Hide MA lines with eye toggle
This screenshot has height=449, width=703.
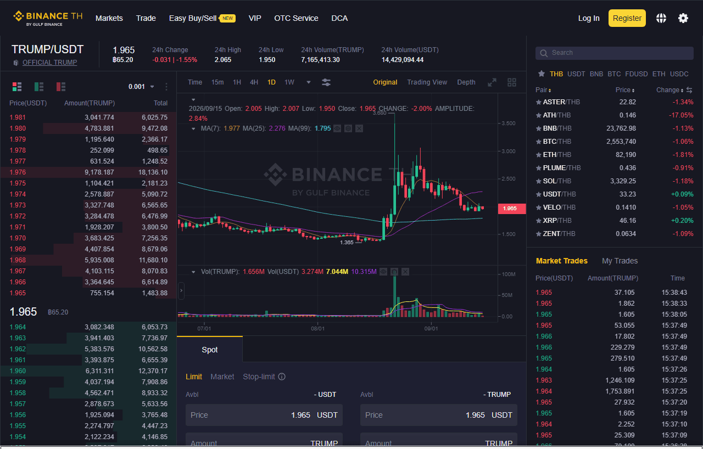pyautogui.click(x=337, y=128)
